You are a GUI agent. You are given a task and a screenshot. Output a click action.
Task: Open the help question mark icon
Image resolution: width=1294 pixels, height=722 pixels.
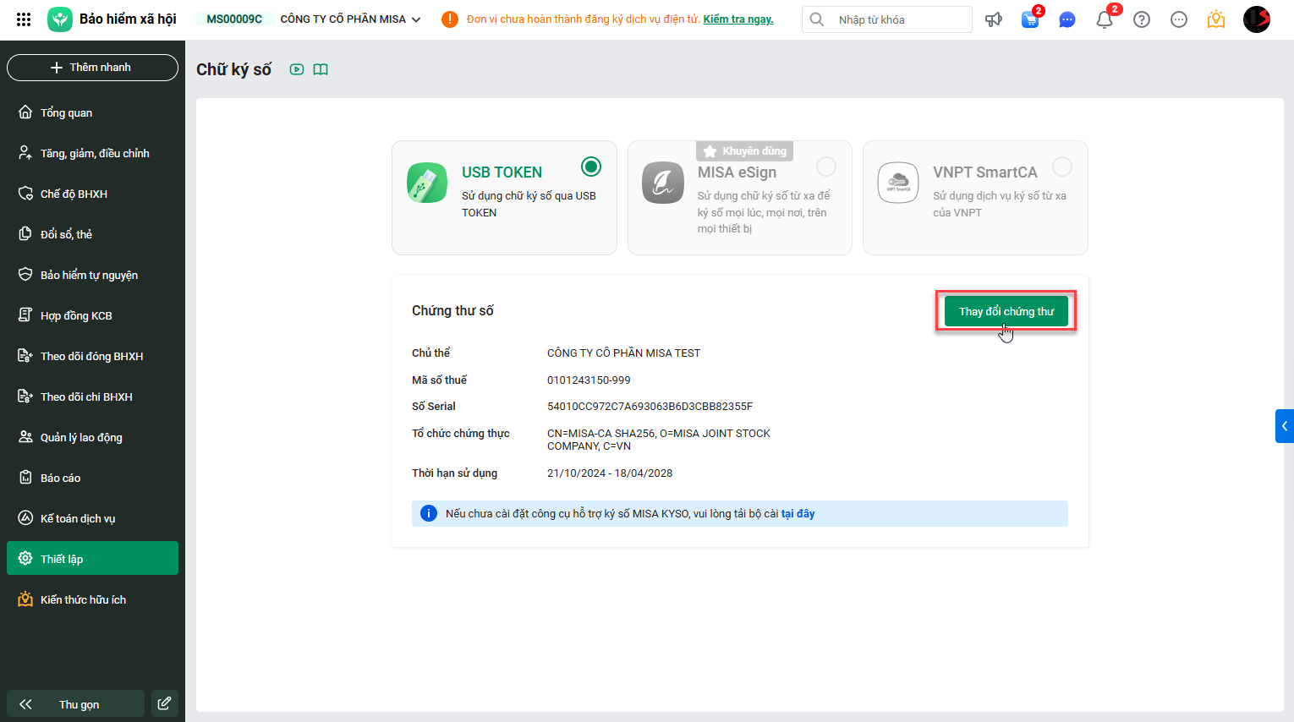[x=1142, y=19]
